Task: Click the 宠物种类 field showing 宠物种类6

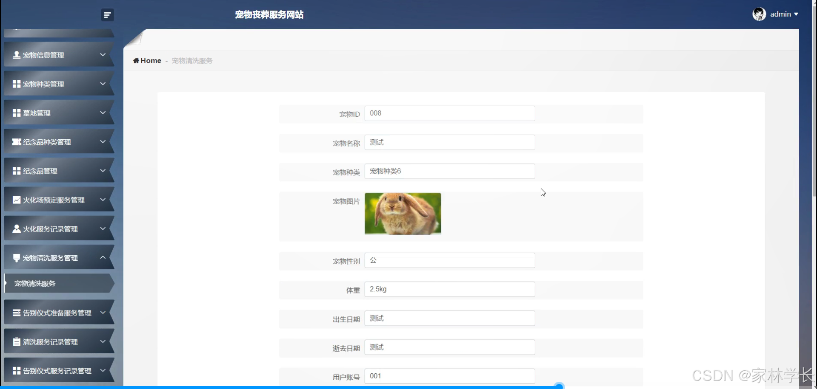Action: point(450,171)
